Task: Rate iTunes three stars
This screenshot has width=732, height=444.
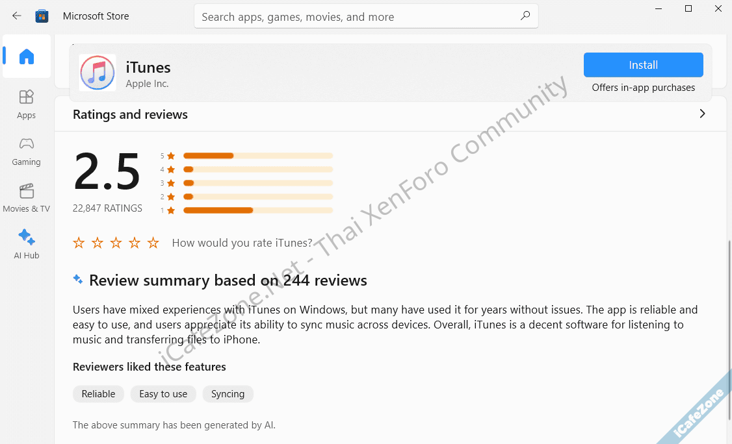Action: (116, 243)
